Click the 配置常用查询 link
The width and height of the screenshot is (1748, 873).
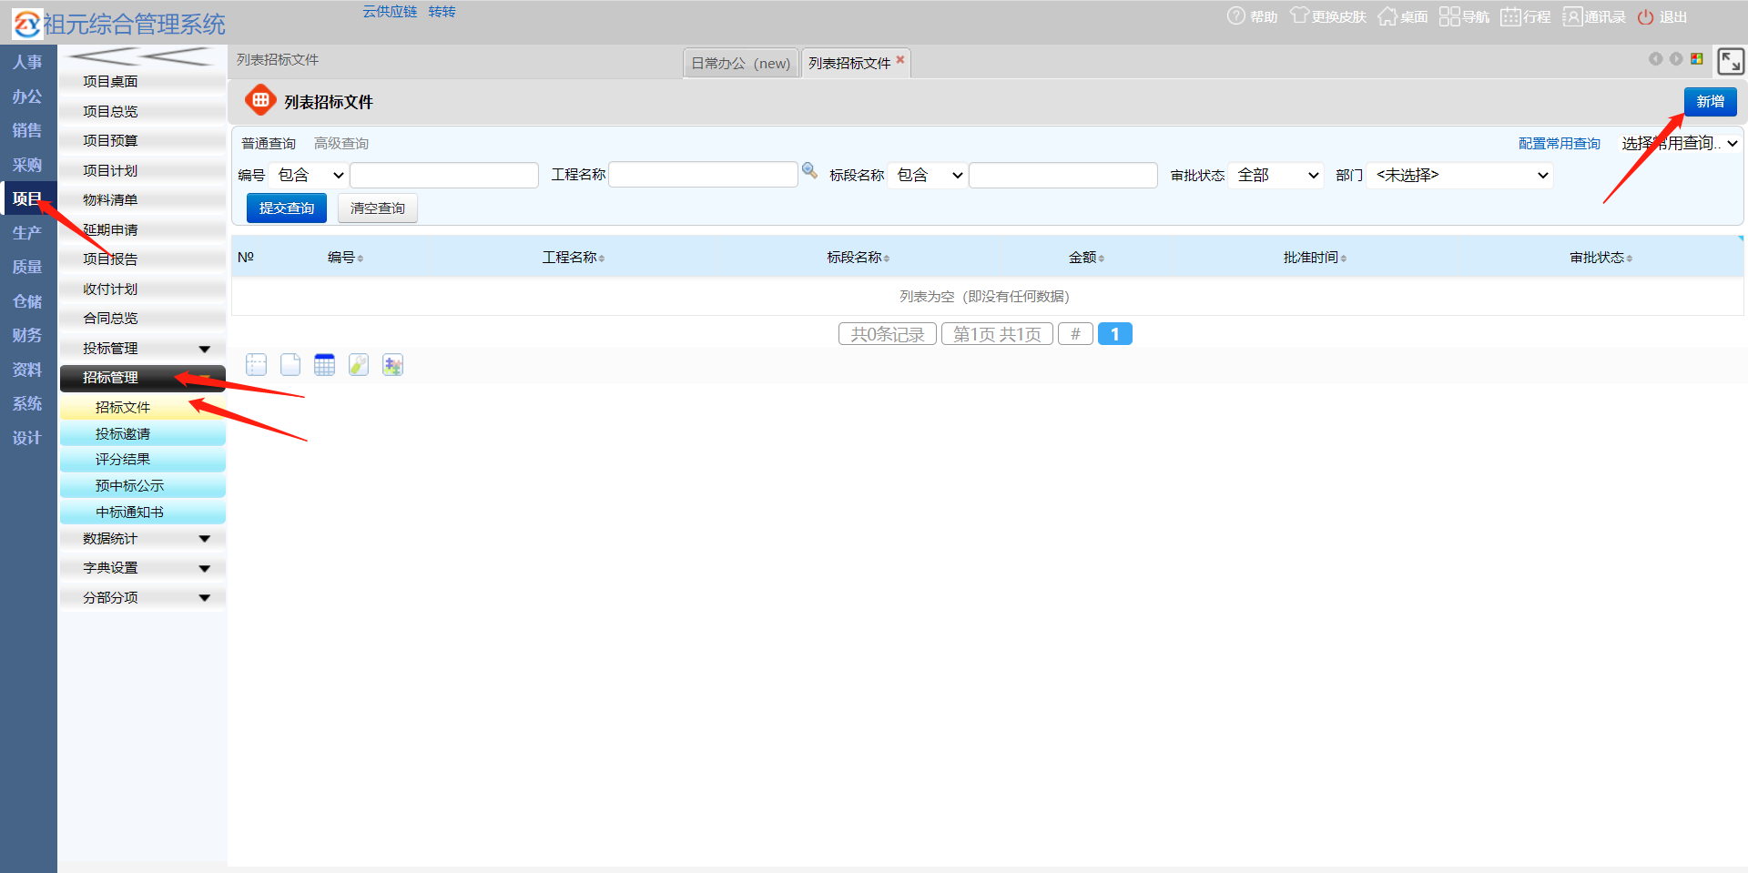click(1559, 144)
